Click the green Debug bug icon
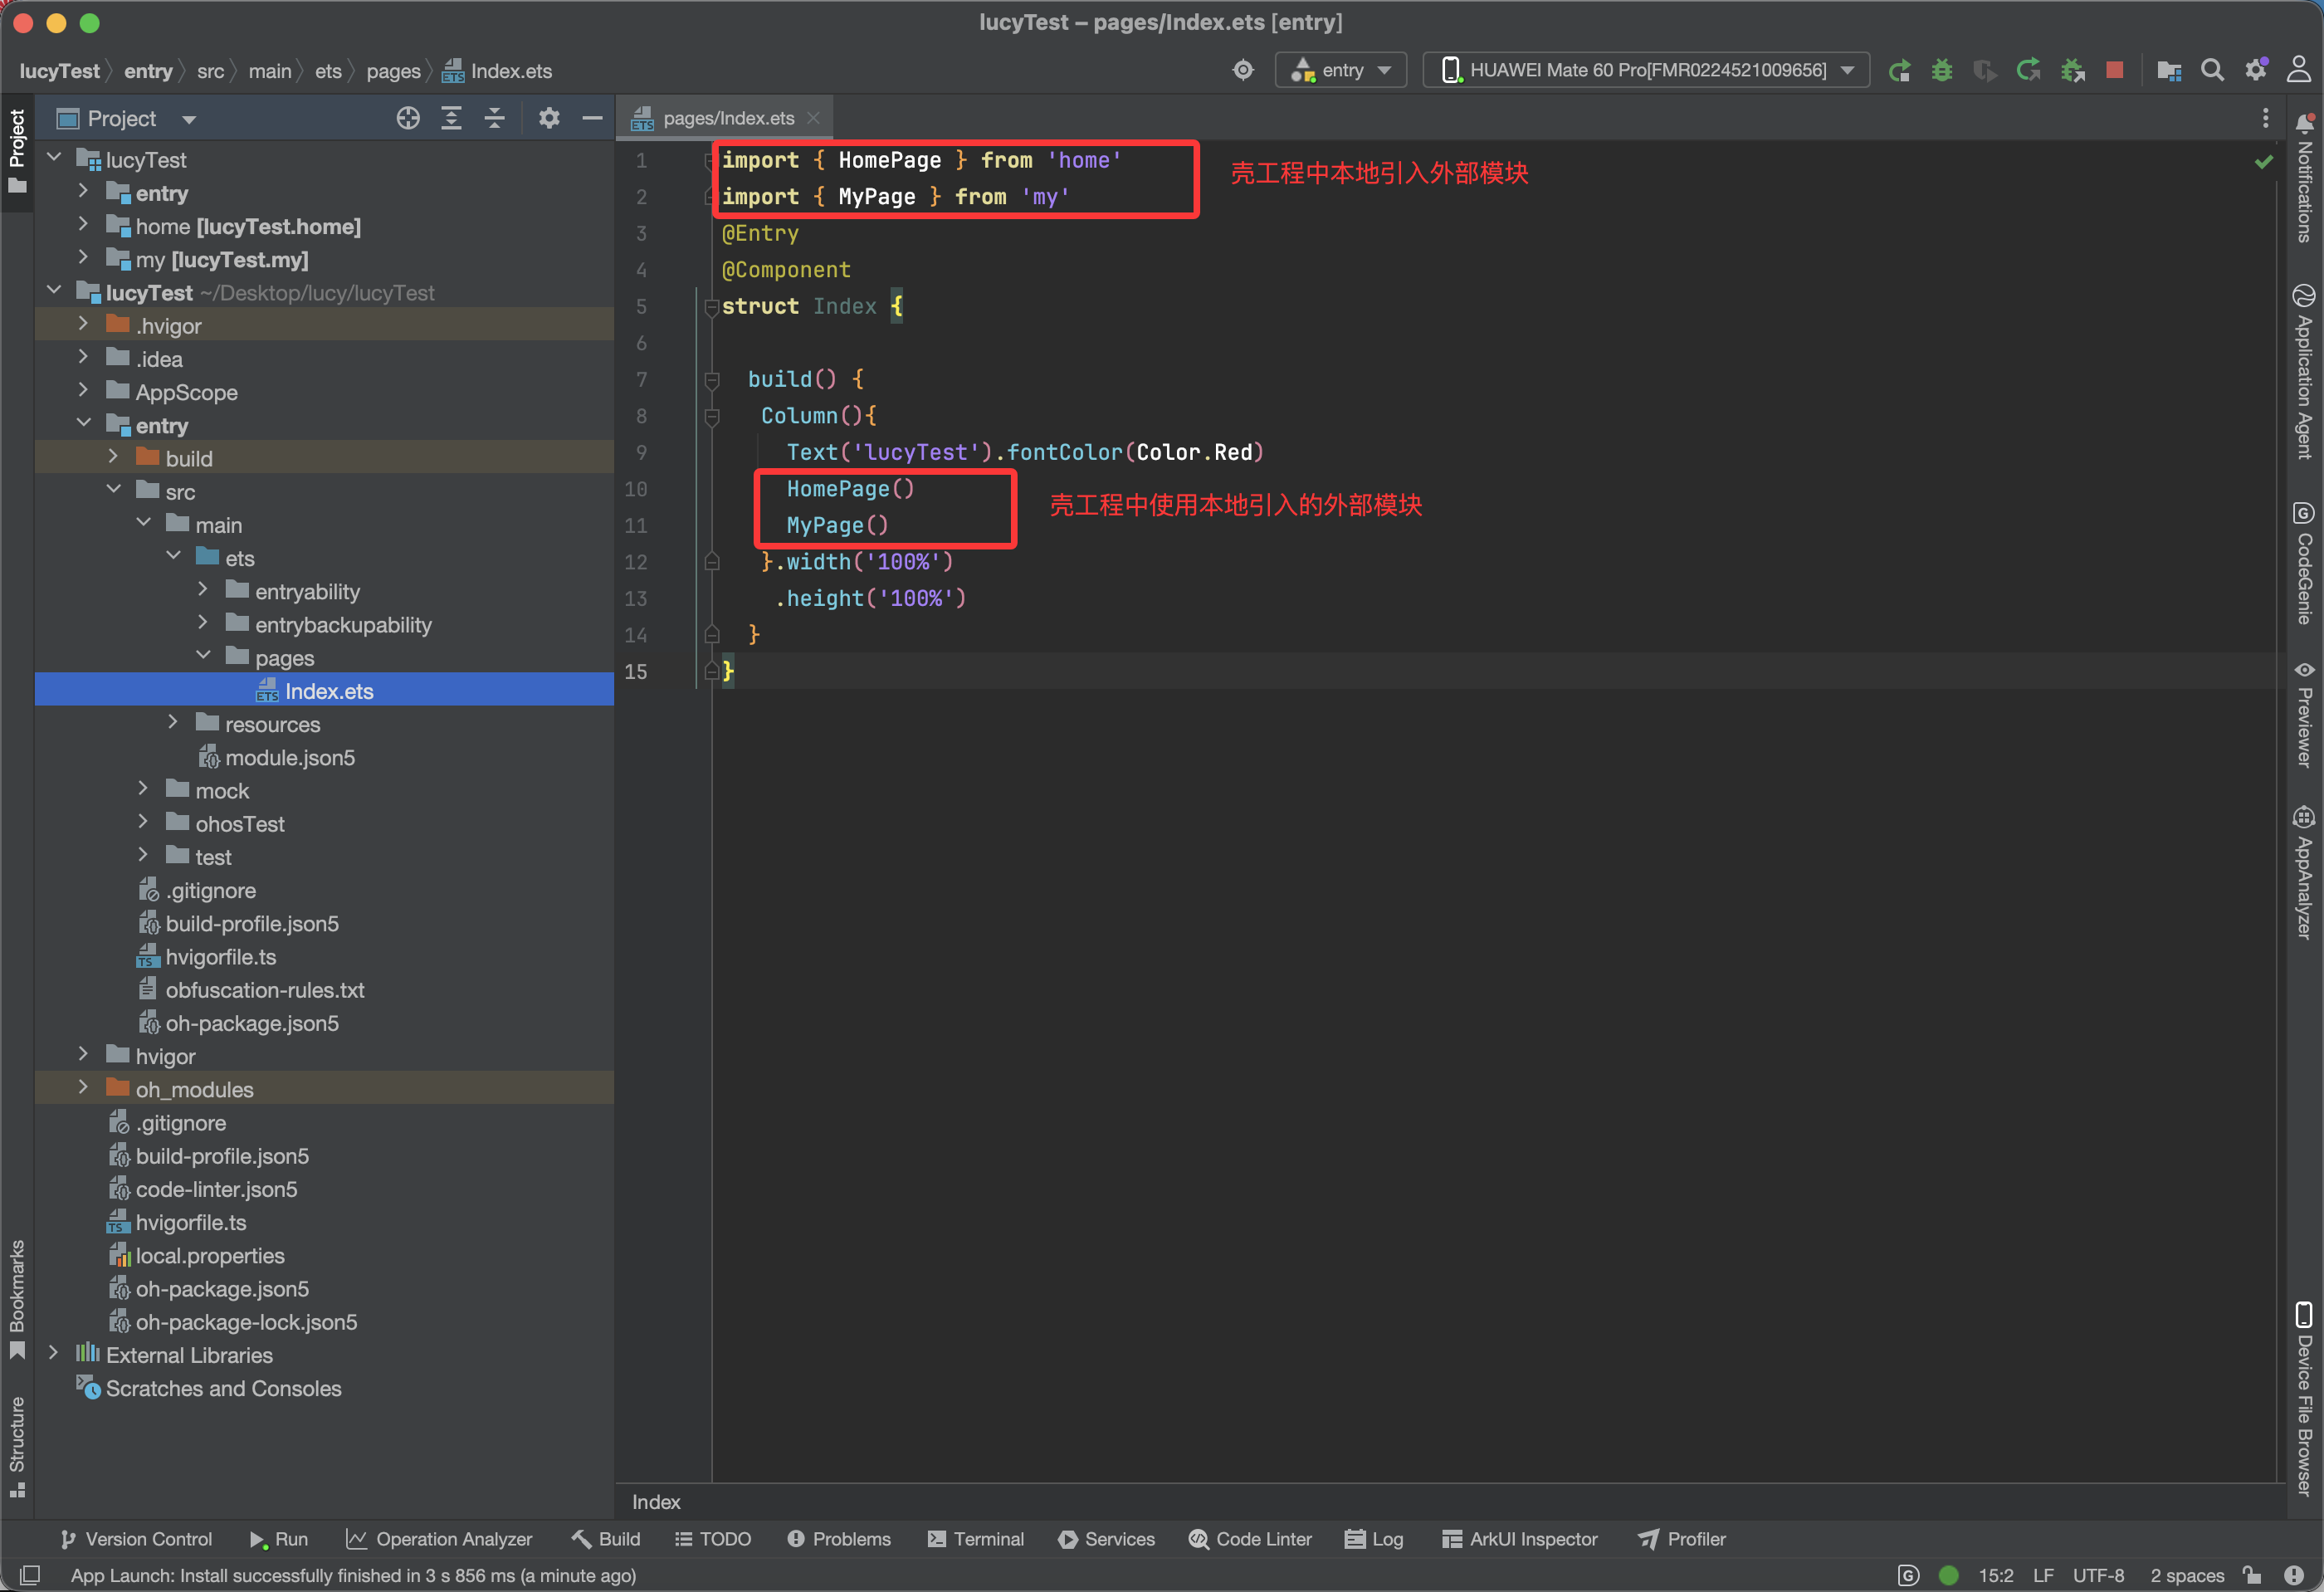Image resolution: width=2324 pixels, height=1592 pixels. coord(1941,70)
